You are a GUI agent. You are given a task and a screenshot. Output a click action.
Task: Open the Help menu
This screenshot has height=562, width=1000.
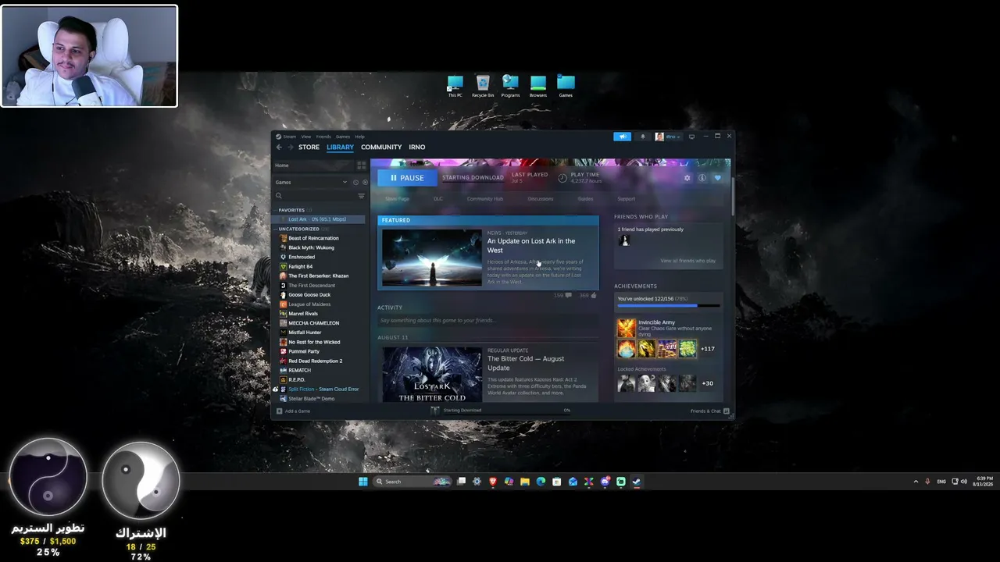(x=359, y=137)
